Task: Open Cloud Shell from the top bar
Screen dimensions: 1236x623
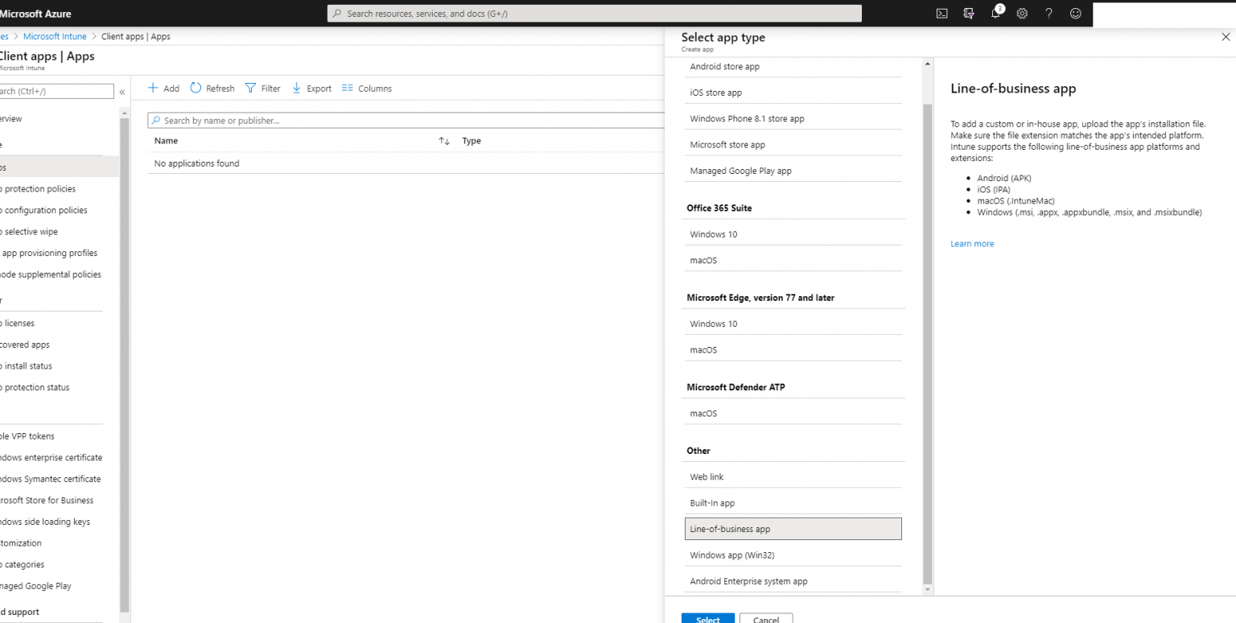Action: click(941, 13)
